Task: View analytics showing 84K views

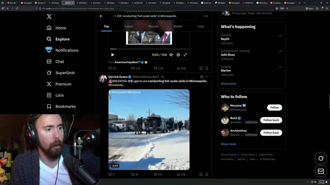Action: 181,68
